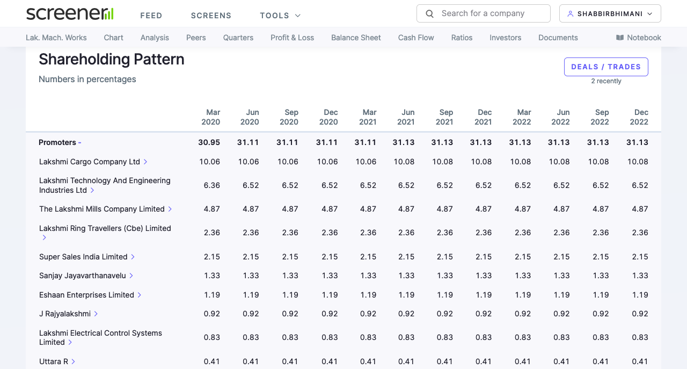Click the arrow under Lakshmi Ring Travellers
Viewport: 687px width, 369px height.
(45, 237)
